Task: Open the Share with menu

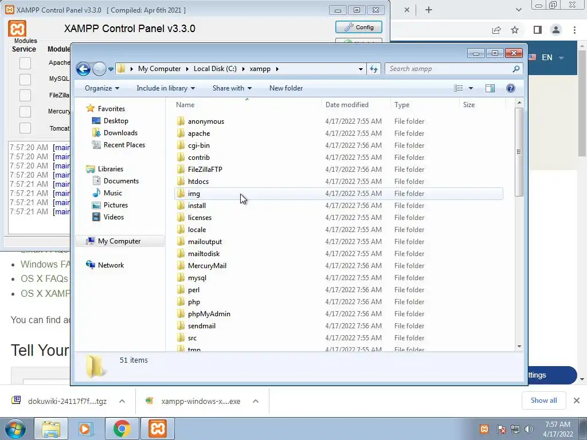Action: 232,88
